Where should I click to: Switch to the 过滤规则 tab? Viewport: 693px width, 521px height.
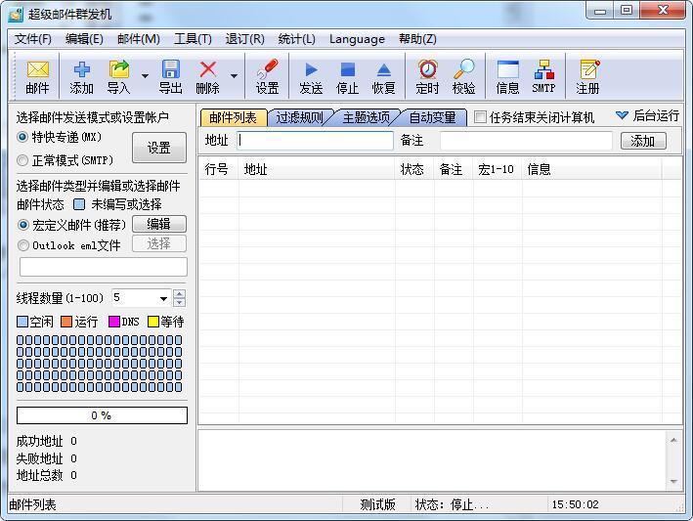pyautogui.click(x=299, y=117)
